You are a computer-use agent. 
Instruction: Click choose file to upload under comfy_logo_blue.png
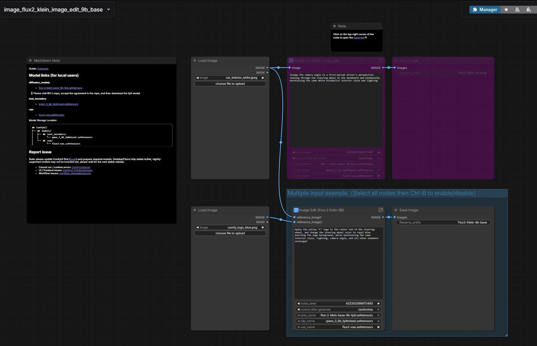230,233
